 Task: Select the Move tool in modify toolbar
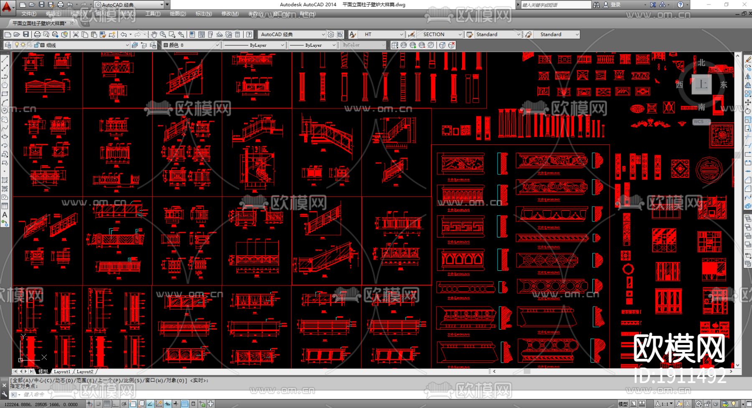click(x=748, y=102)
